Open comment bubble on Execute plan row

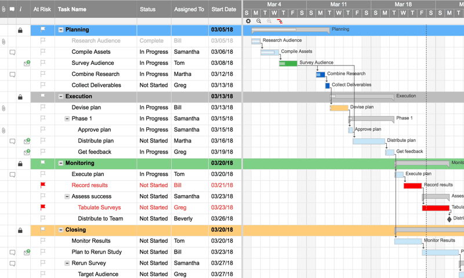12,174
